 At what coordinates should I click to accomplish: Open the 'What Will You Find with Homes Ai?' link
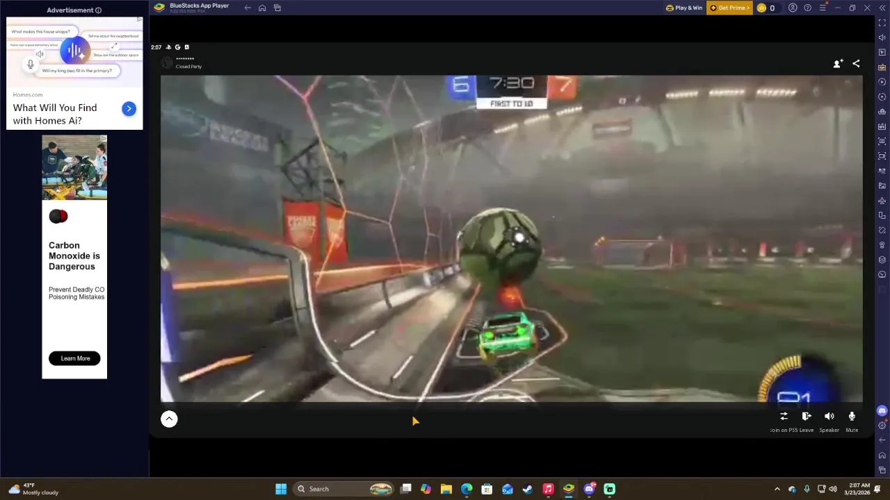pyautogui.click(x=55, y=114)
